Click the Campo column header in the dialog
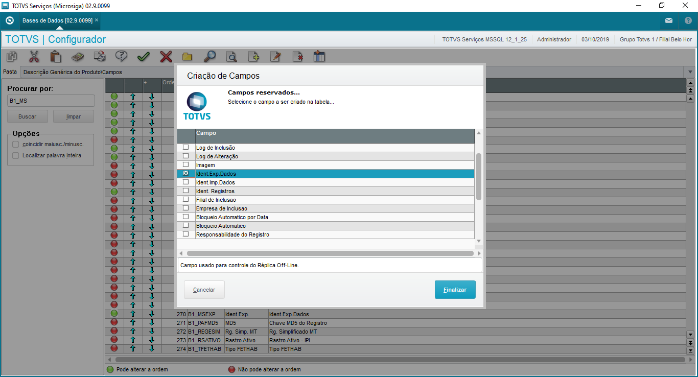698x377 pixels. (335, 136)
